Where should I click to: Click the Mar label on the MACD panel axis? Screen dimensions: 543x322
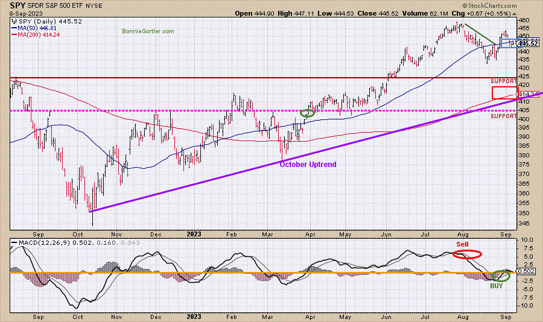(267, 317)
